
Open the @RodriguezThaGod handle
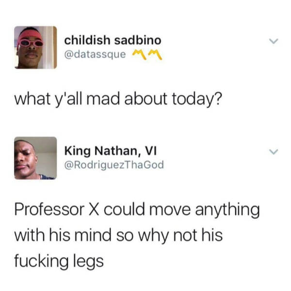coord(114,165)
